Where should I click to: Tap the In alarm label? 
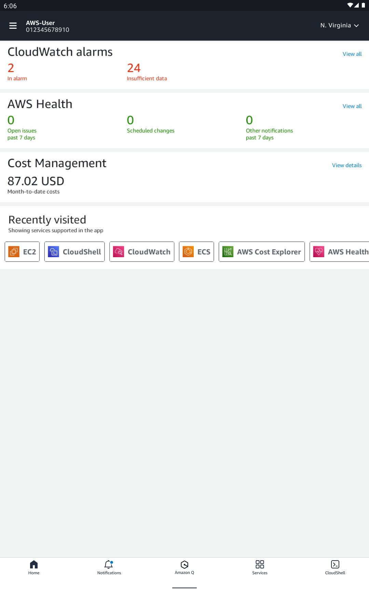click(x=17, y=79)
